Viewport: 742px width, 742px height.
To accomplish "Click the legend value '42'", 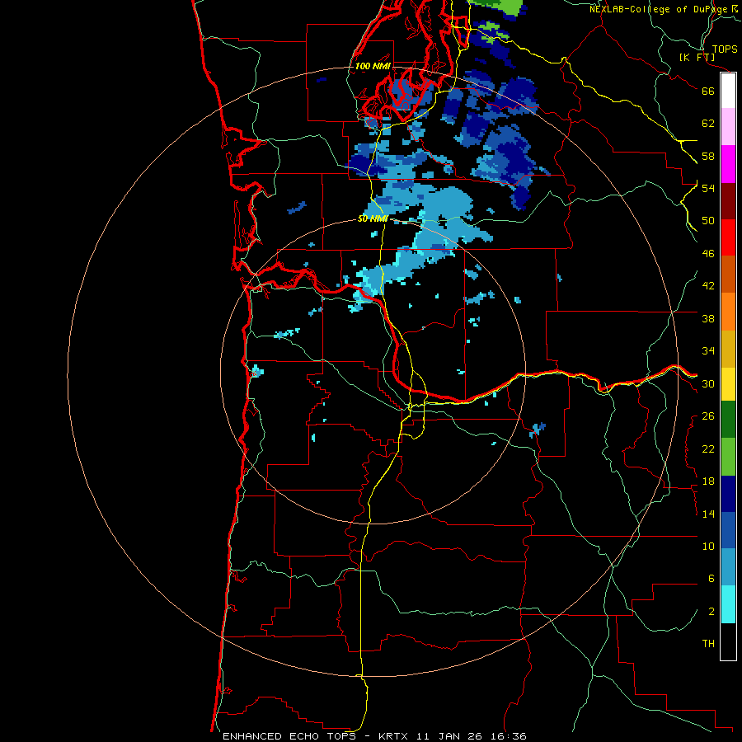I will tap(708, 286).
